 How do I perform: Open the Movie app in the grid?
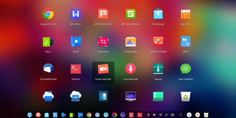coord(76,41)
